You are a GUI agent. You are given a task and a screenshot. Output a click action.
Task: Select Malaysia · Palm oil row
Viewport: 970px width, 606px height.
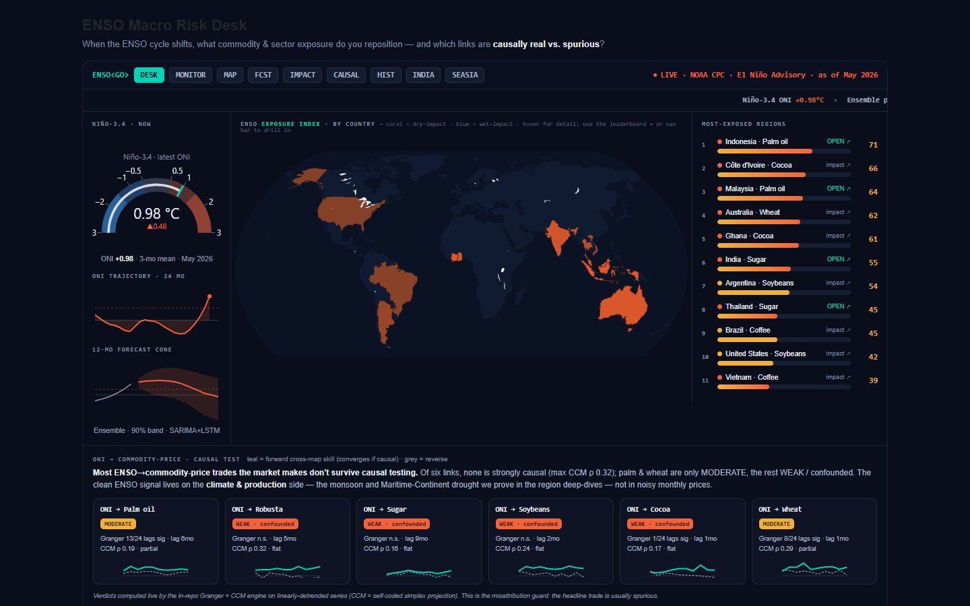(x=789, y=192)
